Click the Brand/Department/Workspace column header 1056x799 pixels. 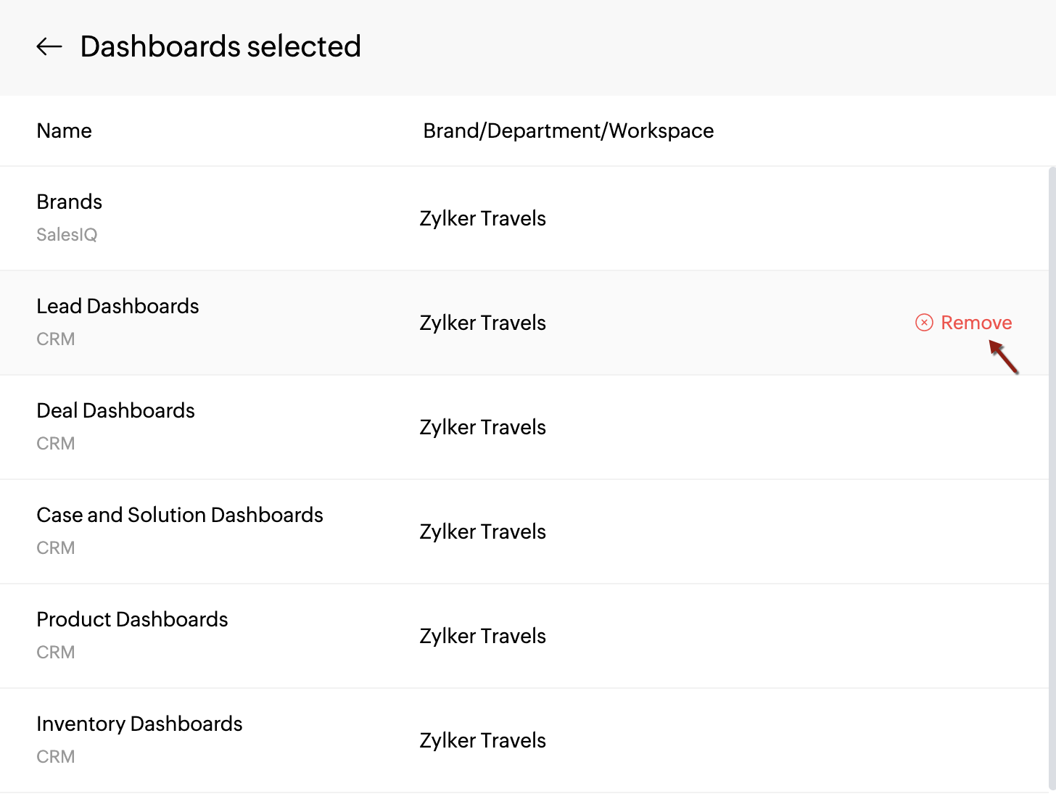point(569,131)
